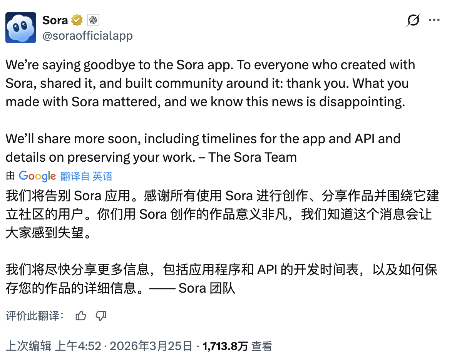Rate the translation with thumbs up
Image resolution: width=452 pixels, height=355 pixels.
tap(81, 316)
